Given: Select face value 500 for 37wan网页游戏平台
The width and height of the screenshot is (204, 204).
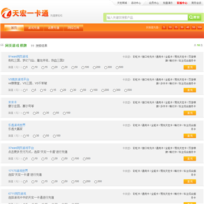Looking at the screenshot, I should pyautogui.click(x=84, y=159).
